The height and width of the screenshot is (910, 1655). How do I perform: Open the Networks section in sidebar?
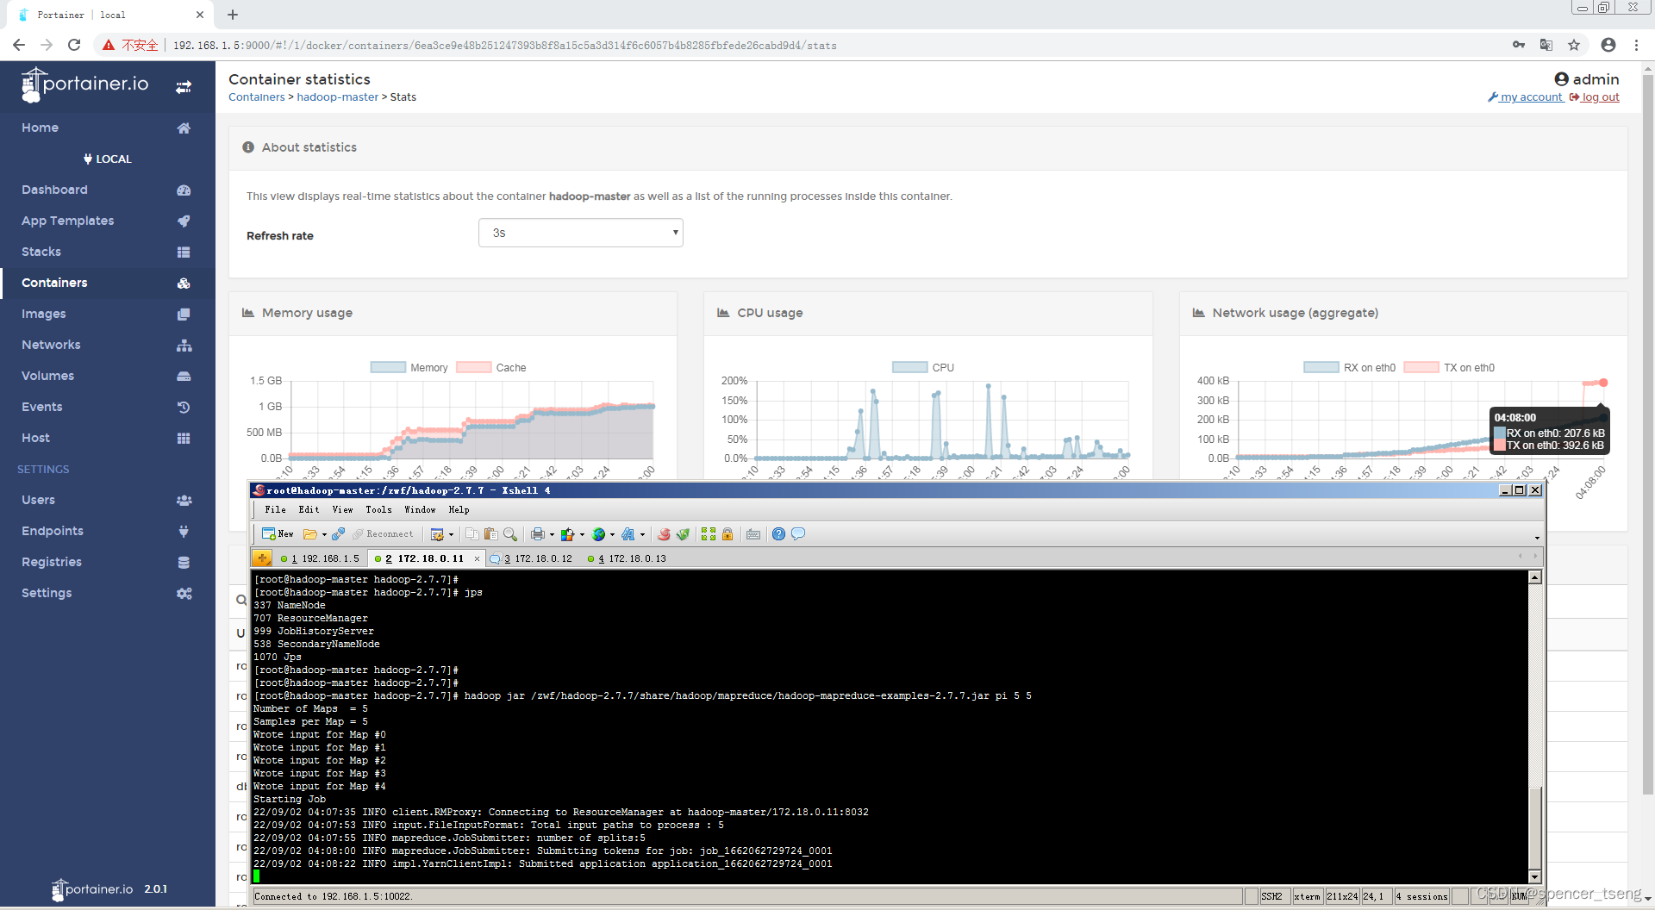coord(51,345)
